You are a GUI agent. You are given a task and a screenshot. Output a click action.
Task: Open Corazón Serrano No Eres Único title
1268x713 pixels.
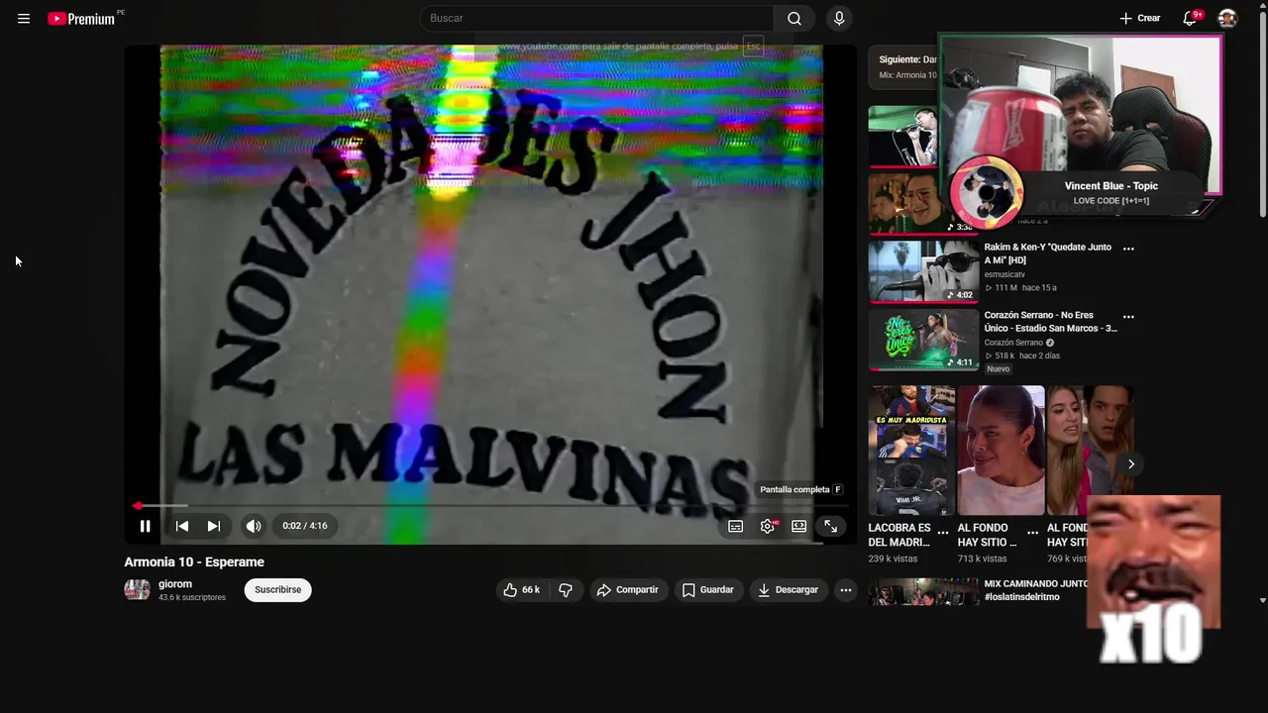pyautogui.click(x=1050, y=322)
